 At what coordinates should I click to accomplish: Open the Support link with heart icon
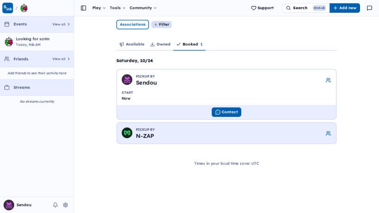click(262, 8)
